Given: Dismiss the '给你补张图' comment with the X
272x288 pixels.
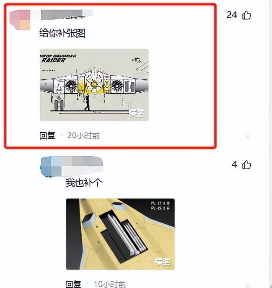Looking at the screenshot, I should pyautogui.click(x=248, y=137).
